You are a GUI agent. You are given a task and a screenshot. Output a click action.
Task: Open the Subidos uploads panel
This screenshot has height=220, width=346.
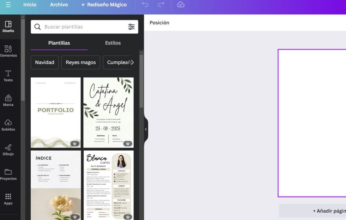click(x=8, y=125)
